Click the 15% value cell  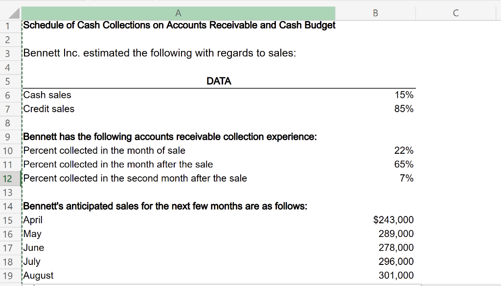pos(375,95)
